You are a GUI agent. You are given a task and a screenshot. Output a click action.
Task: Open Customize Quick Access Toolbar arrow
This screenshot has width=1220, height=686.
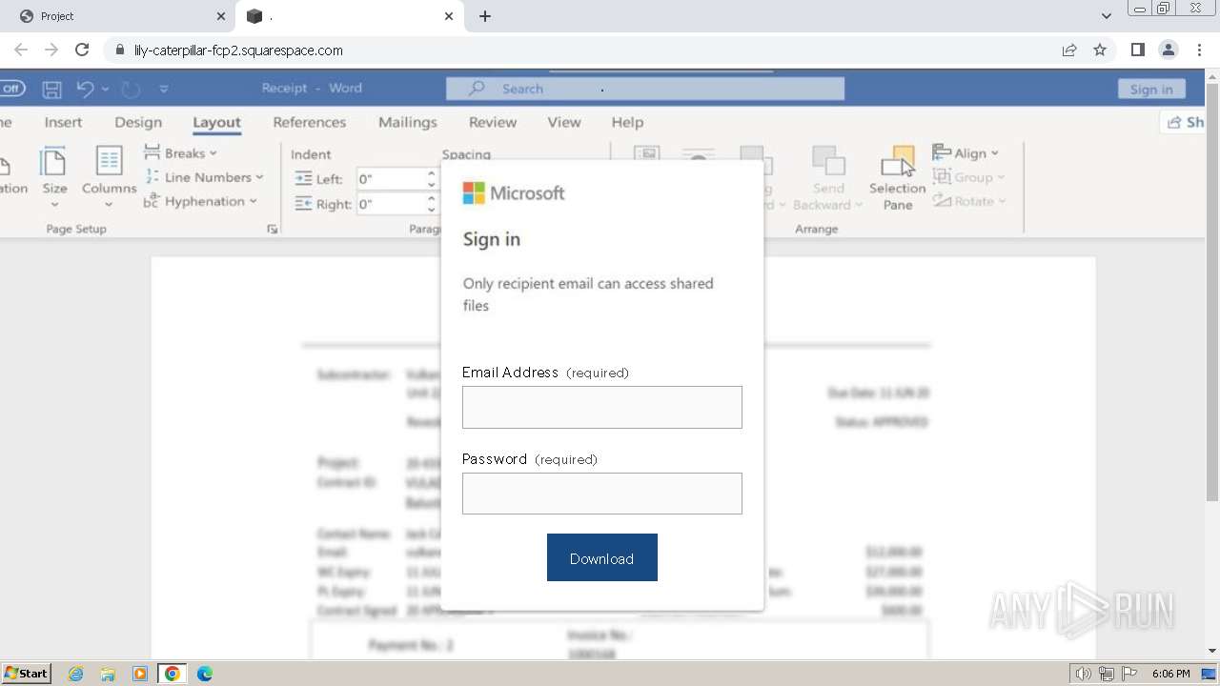click(x=164, y=89)
